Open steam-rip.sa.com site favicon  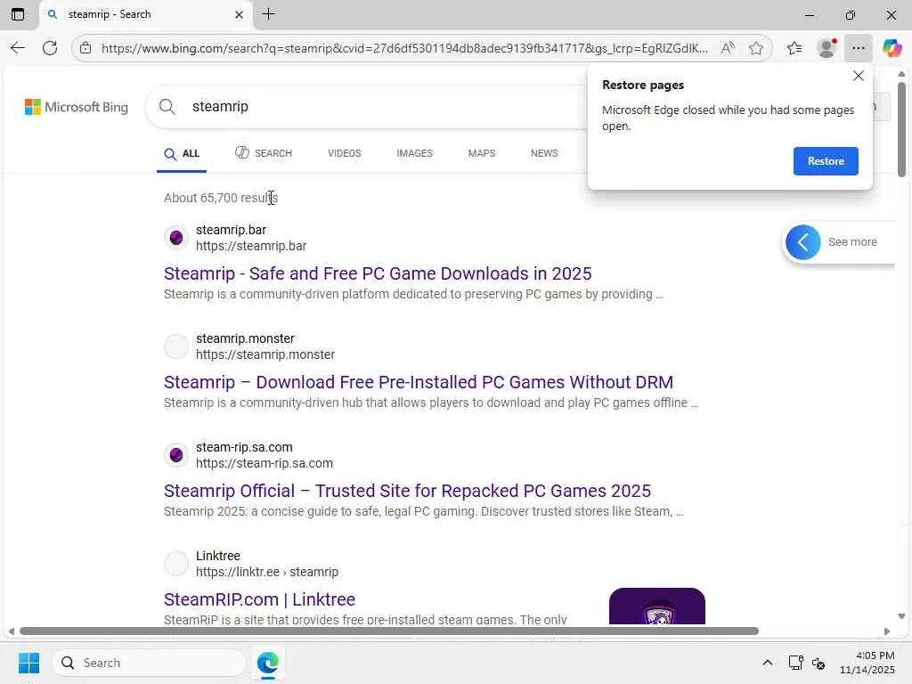(176, 455)
